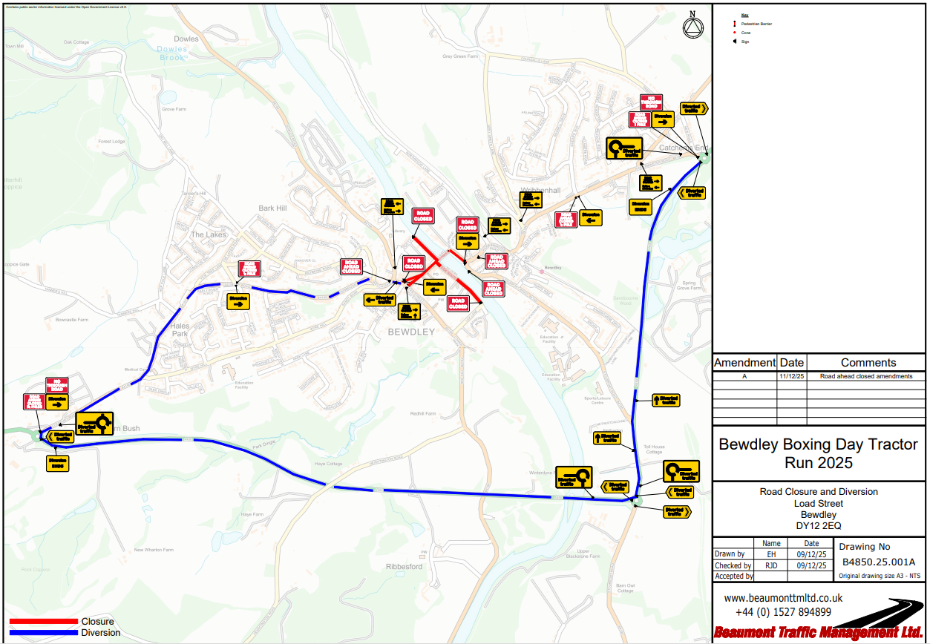Select the Road ahead closed amendments comment
930x644 pixels.
pyautogui.click(x=866, y=376)
